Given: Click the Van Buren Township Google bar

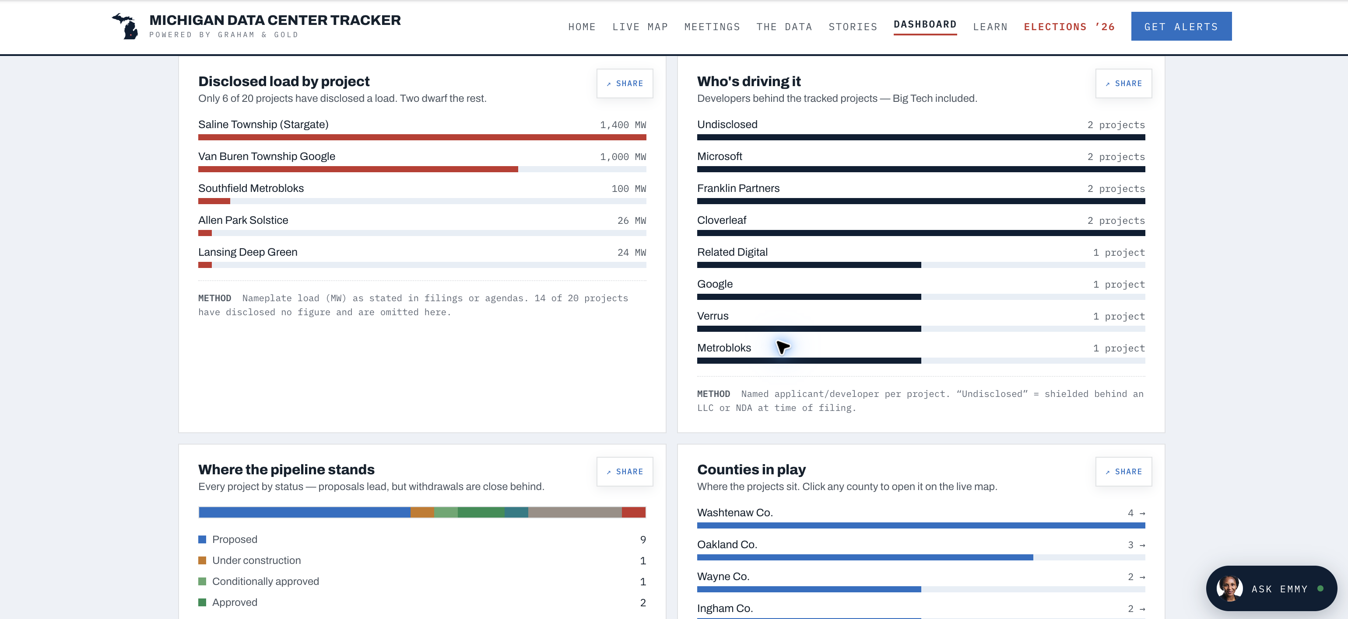Looking at the screenshot, I should pos(422,169).
